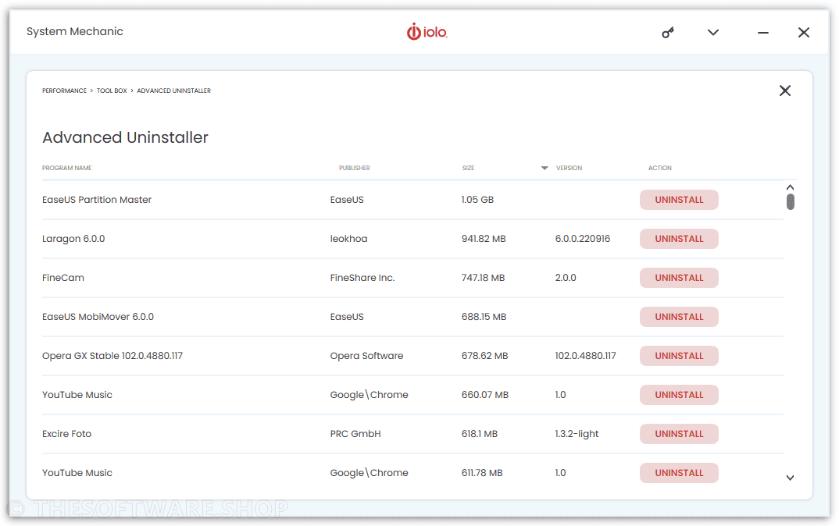Toggle the SIZE sort direction arrow
The height and width of the screenshot is (526, 839).
pyautogui.click(x=544, y=168)
